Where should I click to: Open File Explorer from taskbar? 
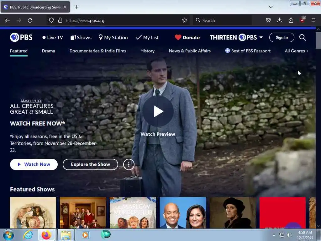[x=66, y=235]
